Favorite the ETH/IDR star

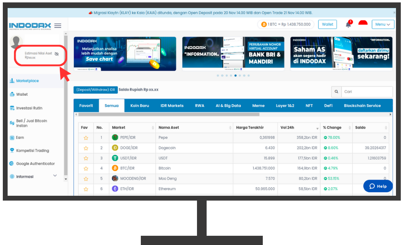86,189
